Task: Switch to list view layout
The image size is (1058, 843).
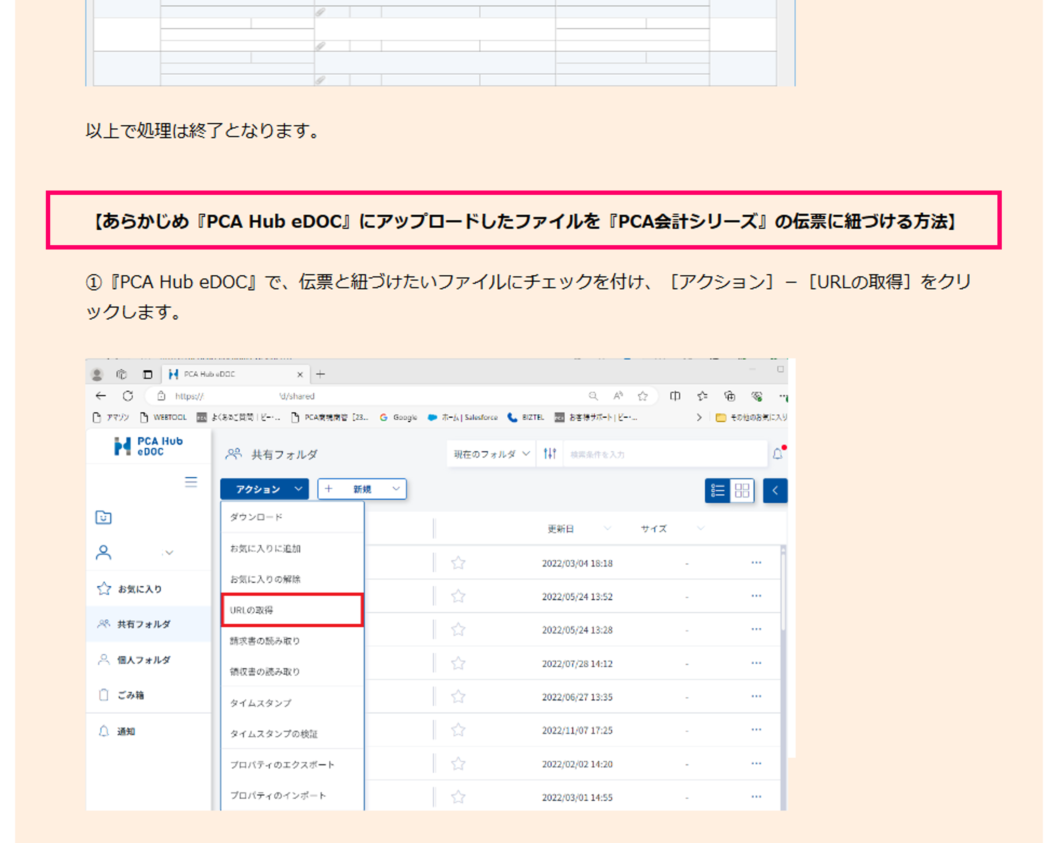Action: [717, 490]
